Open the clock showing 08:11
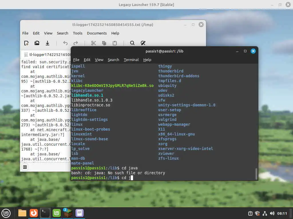This screenshot has height=219, width=293. click(282, 213)
